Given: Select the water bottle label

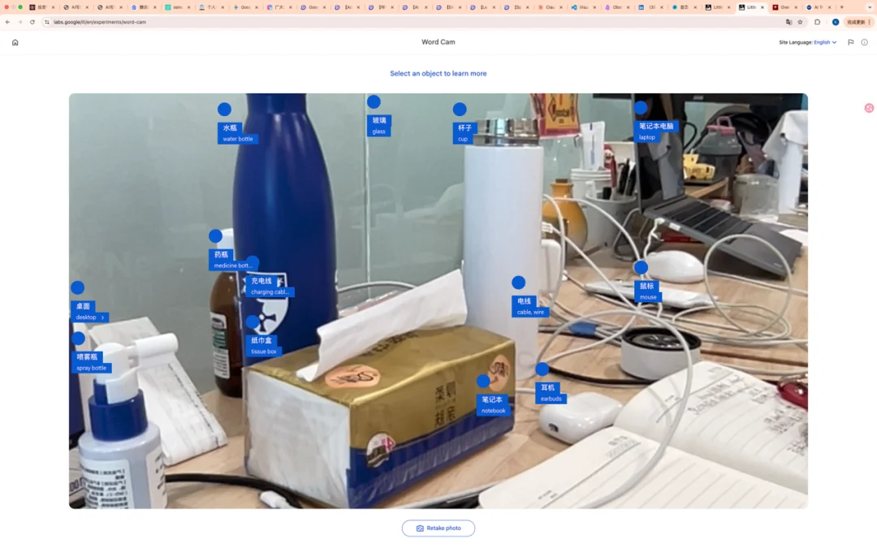Looking at the screenshot, I should (x=238, y=133).
